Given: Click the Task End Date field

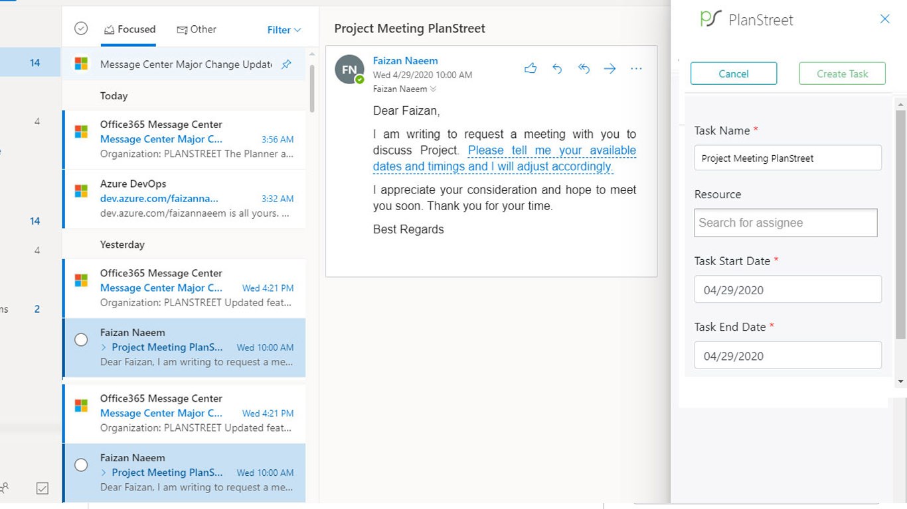Looking at the screenshot, I should (x=787, y=355).
